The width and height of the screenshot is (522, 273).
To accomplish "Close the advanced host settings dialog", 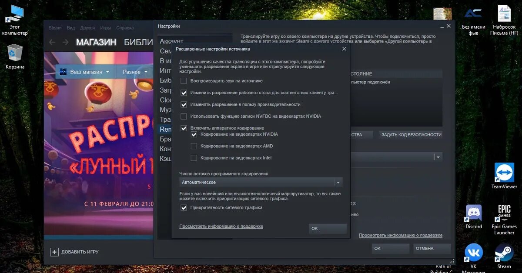I will tap(344, 49).
